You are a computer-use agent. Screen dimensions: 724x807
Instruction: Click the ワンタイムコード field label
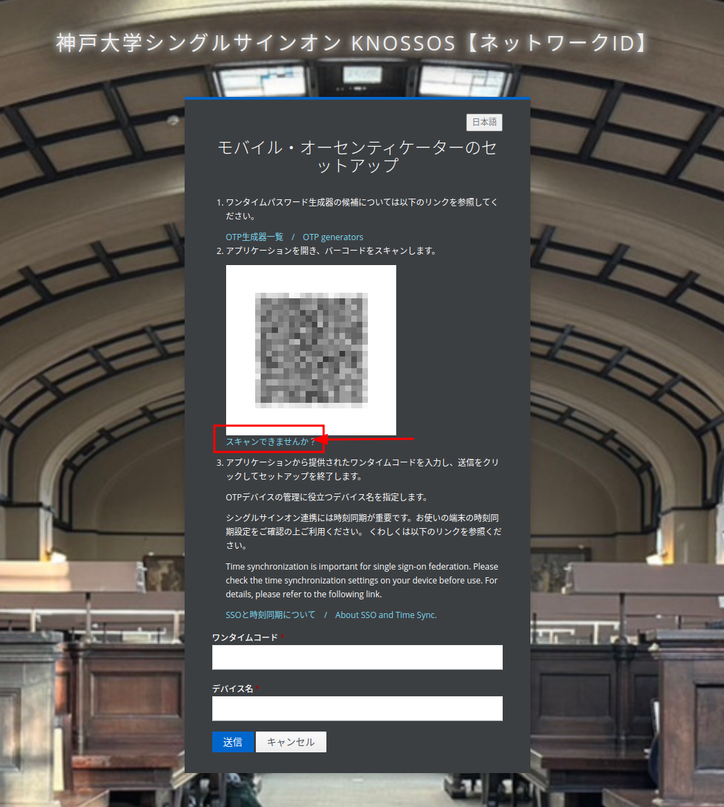pos(245,637)
